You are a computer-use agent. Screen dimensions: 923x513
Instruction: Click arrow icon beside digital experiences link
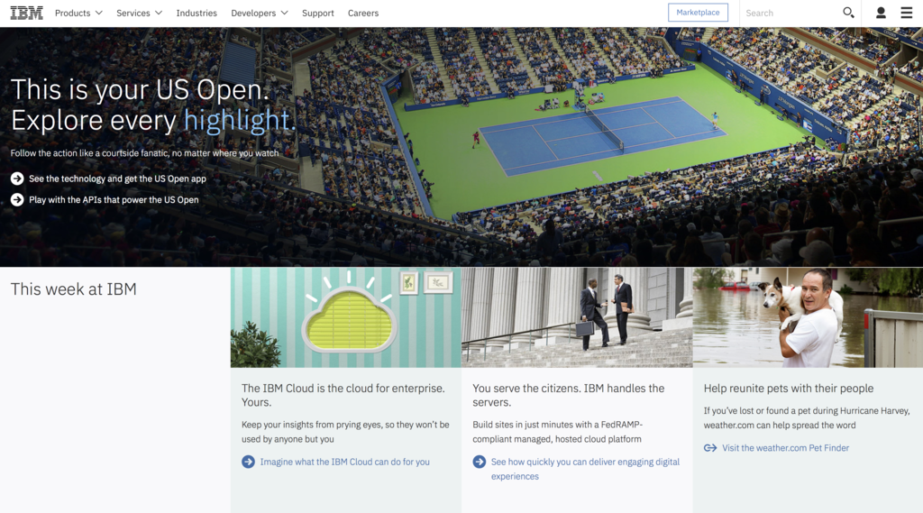480,462
